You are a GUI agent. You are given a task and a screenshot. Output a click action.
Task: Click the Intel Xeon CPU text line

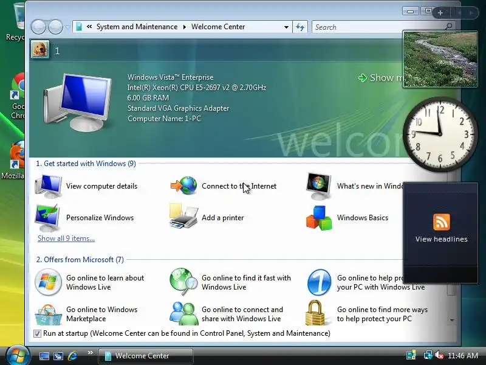pyautogui.click(x=196, y=88)
